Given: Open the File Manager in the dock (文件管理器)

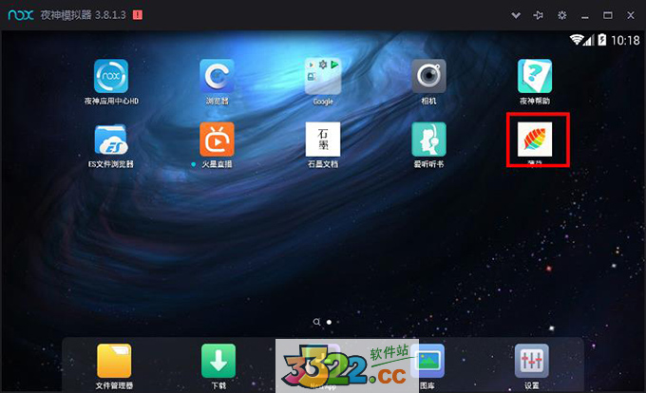Looking at the screenshot, I should click(114, 361).
